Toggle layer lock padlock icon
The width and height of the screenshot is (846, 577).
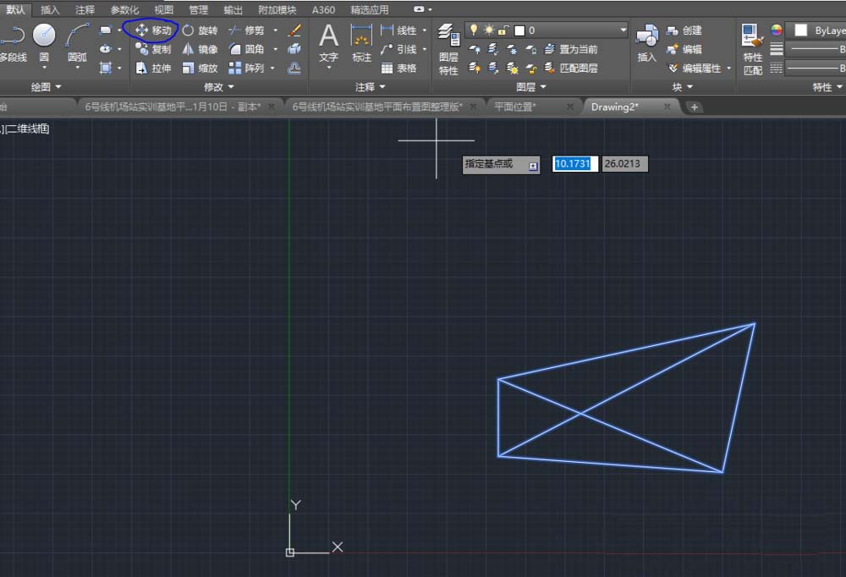(503, 30)
